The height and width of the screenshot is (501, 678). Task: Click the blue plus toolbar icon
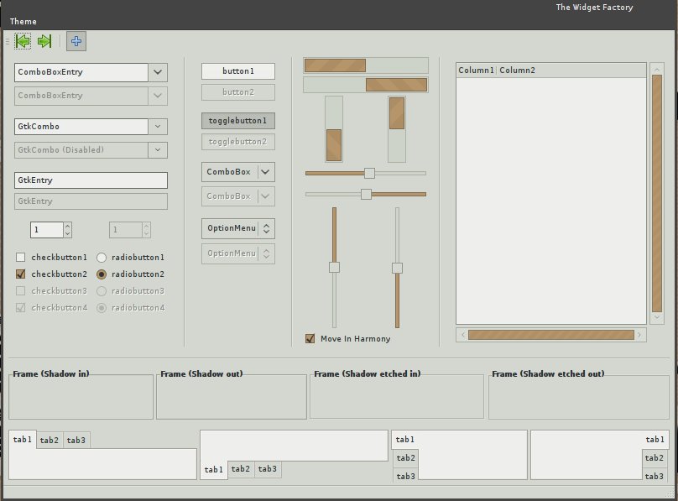tap(76, 41)
